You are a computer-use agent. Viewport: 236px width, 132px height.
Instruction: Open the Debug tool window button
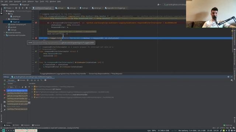tap(7, 125)
